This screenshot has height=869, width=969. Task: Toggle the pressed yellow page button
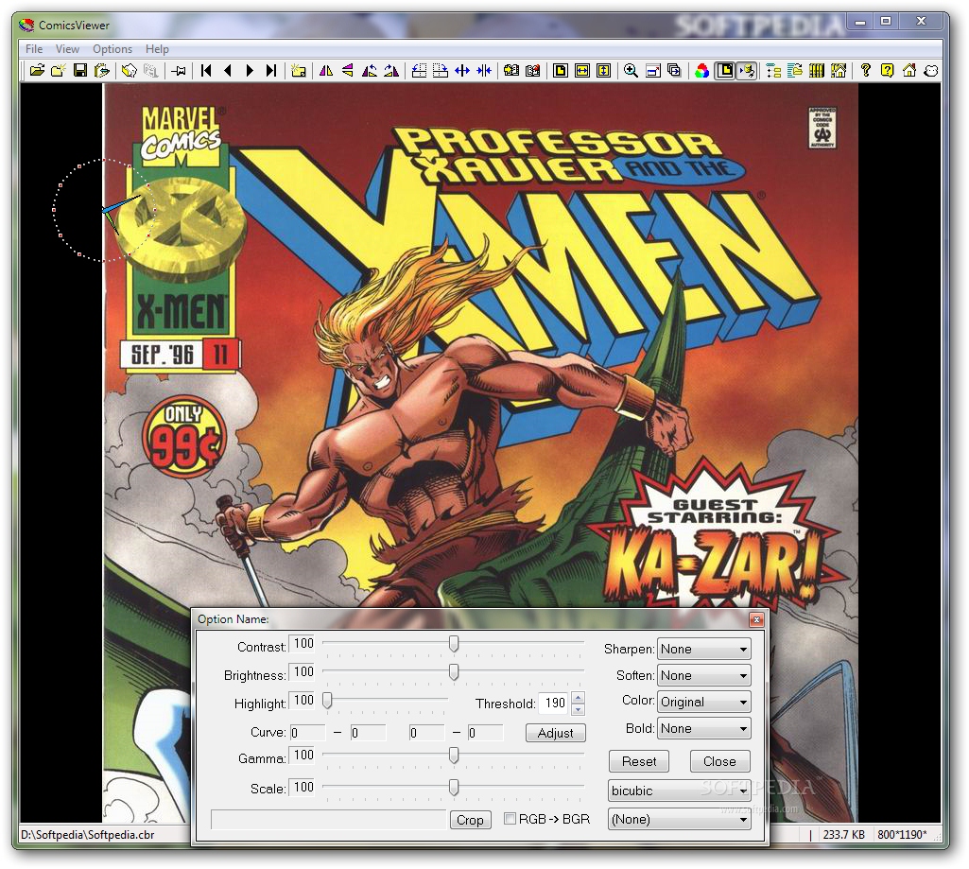(725, 71)
